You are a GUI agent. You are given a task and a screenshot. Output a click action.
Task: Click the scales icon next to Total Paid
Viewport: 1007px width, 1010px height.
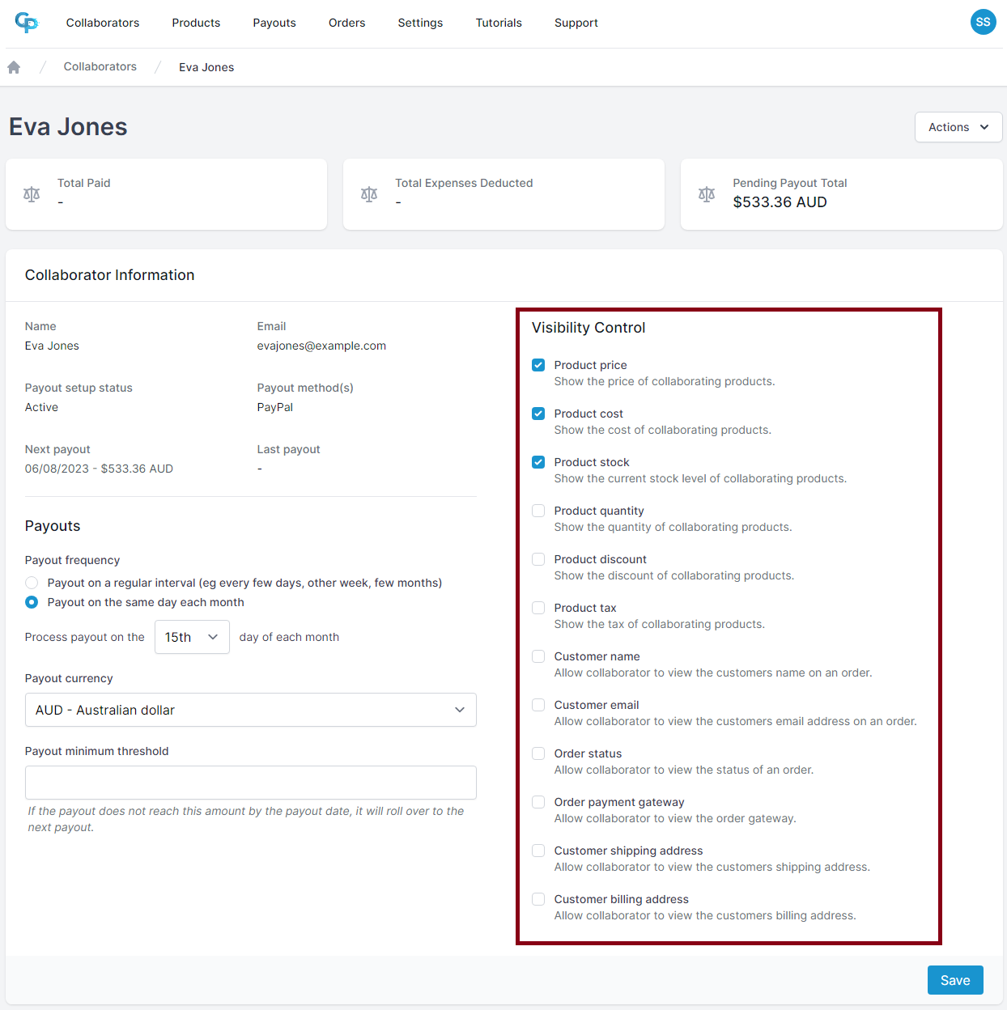[x=32, y=194]
